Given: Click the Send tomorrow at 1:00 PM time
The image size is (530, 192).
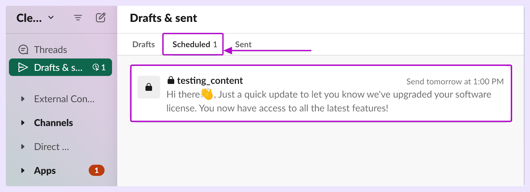Looking at the screenshot, I should click(x=455, y=81).
